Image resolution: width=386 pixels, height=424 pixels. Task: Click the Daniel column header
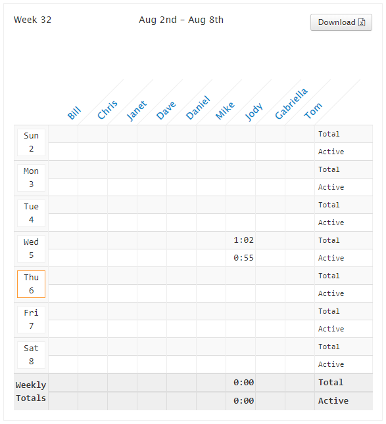[198, 108]
